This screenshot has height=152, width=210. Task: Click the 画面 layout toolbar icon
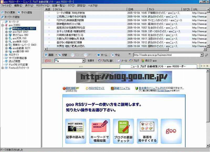(46, 55)
